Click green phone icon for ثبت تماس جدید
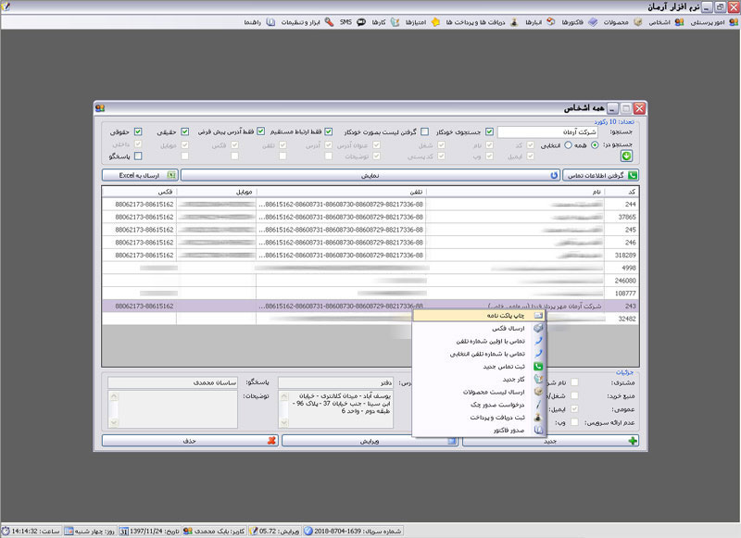The image size is (741, 538). tap(538, 367)
